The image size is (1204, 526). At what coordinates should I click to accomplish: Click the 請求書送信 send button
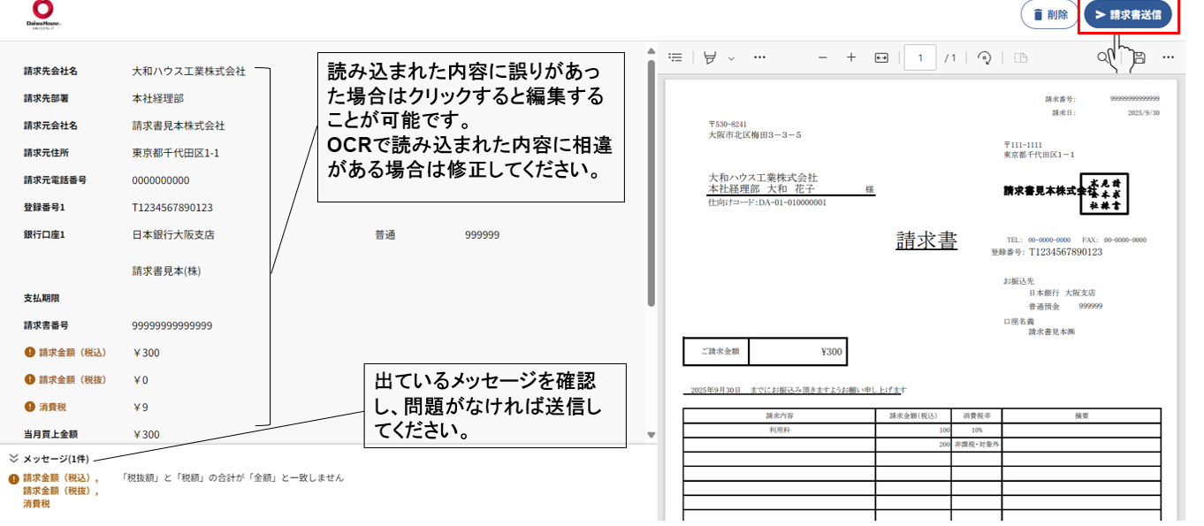point(1127,15)
